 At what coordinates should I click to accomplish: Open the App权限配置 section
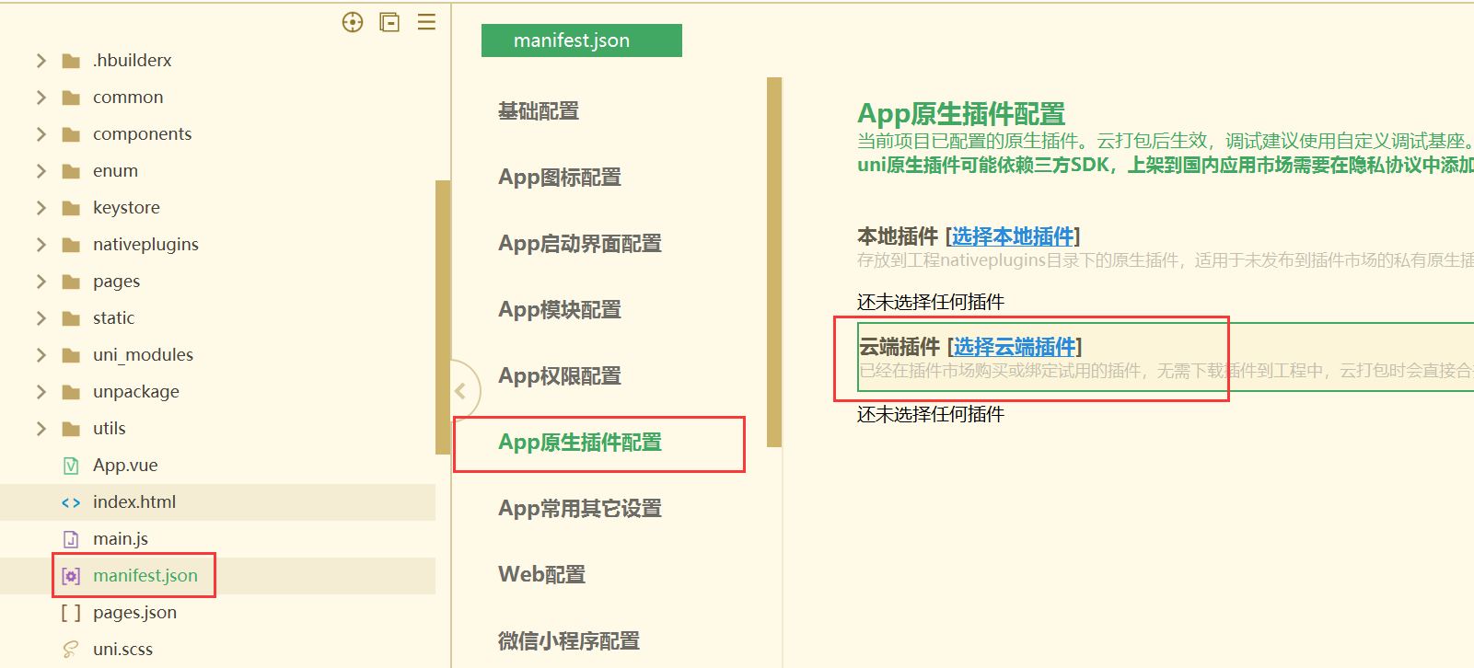coord(560,376)
